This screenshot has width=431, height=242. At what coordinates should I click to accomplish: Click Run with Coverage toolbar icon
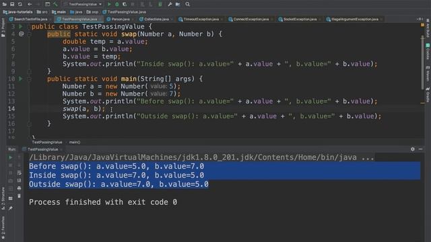coord(125,4)
